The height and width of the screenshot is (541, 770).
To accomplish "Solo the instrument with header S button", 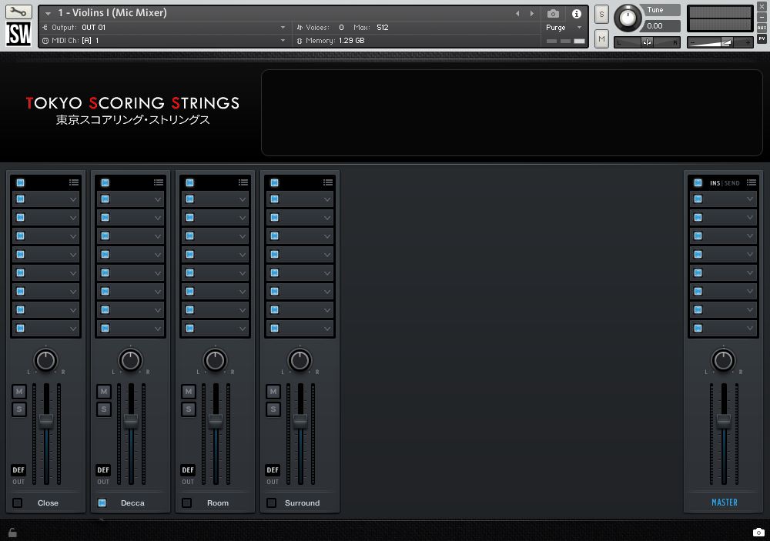I will [x=601, y=14].
